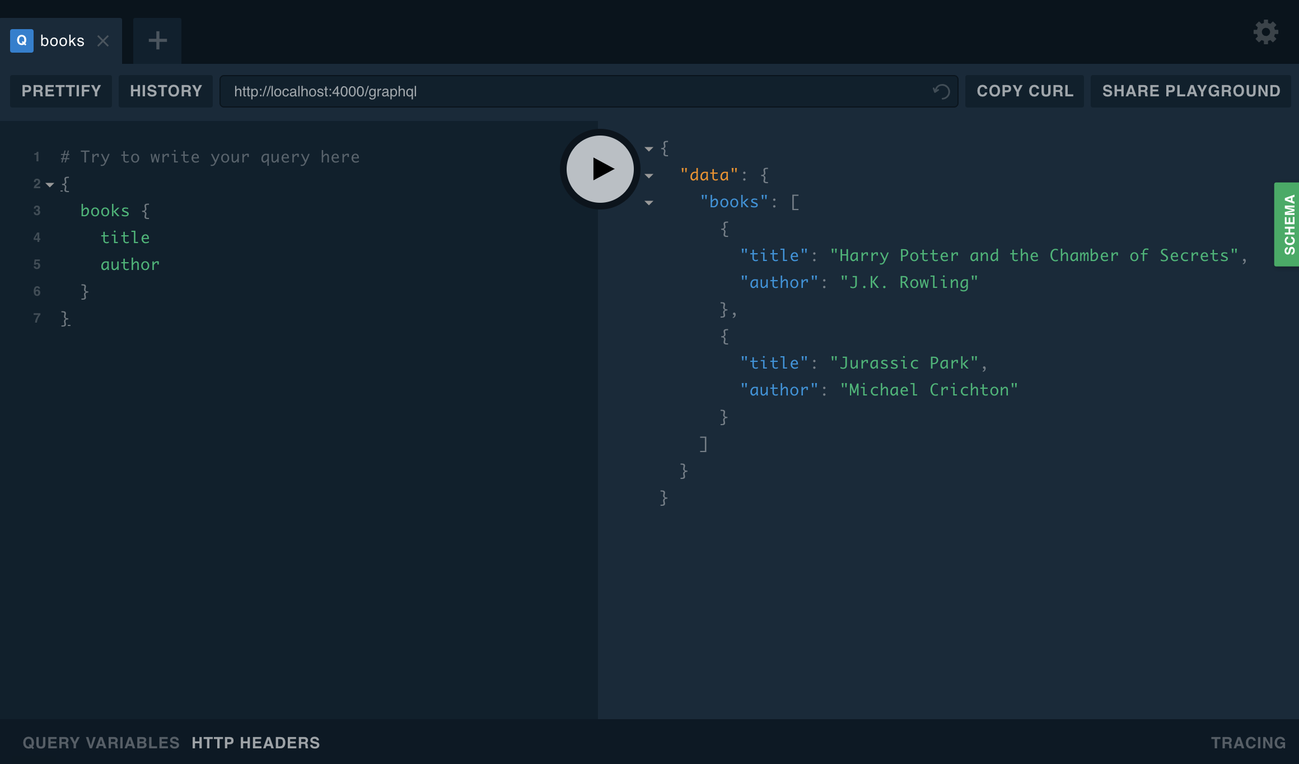Share the playground
The image size is (1299, 764).
point(1191,91)
